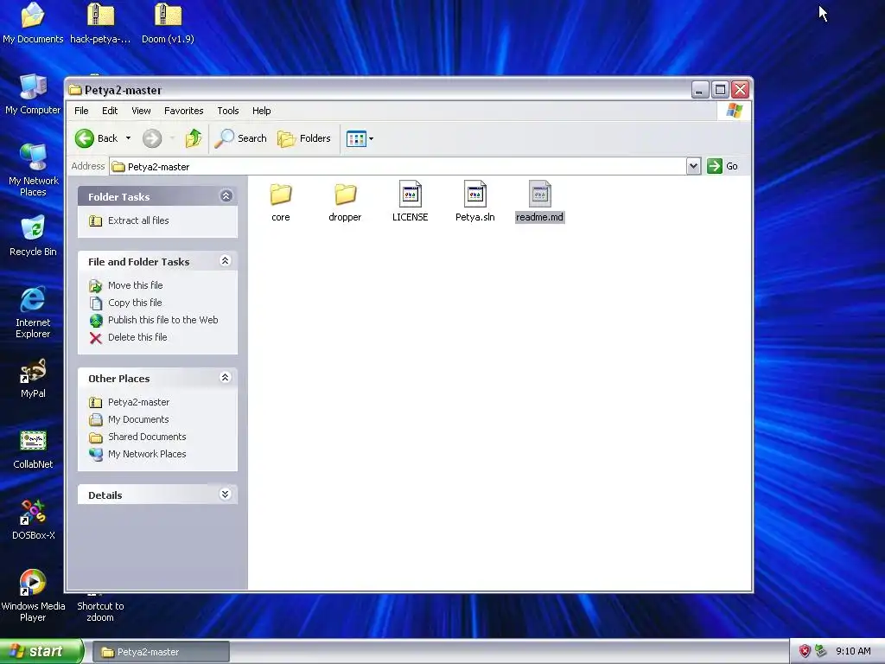Screen dimensions: 885x664
Task: Maximize the Petya2-master window
Action: (x=720, y=90)
